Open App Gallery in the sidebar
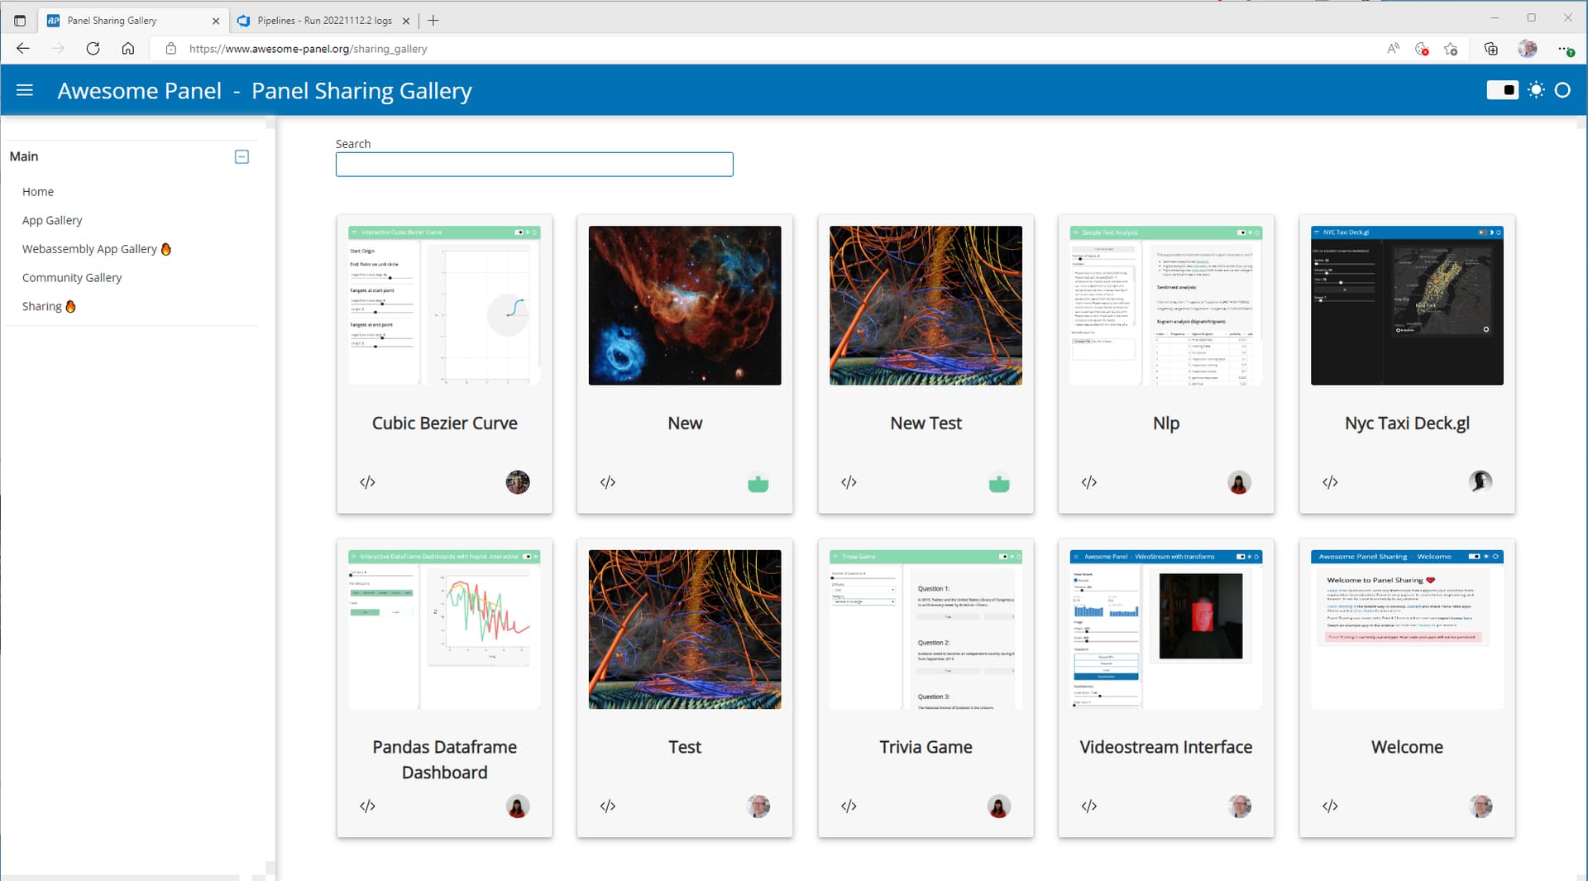The image size is (1588, 881). pos(52,220)
